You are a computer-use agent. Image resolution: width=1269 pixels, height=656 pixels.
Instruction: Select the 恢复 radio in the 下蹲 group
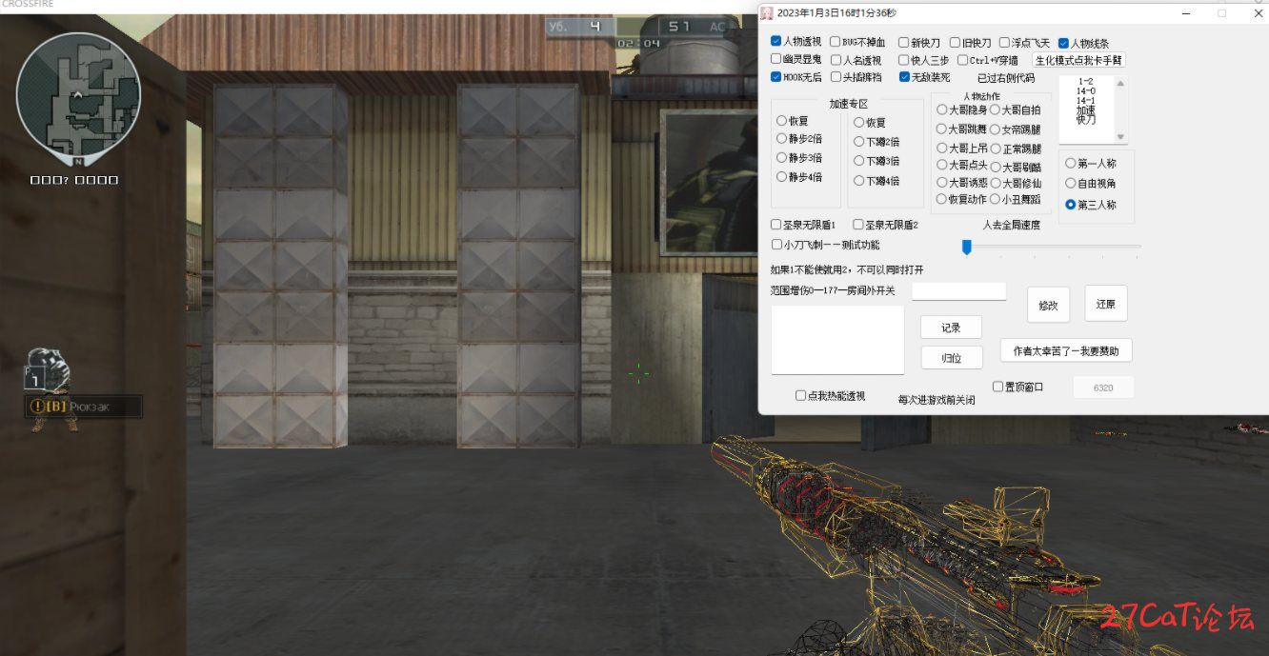[858, 122]
